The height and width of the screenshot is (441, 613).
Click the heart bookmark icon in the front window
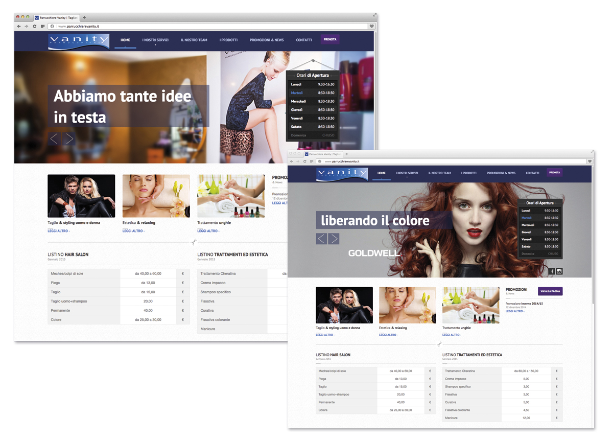click(x=590, y=161)
